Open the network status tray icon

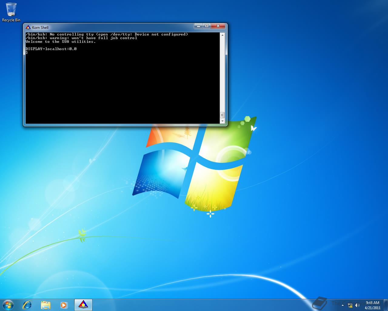tap(350, 305)
